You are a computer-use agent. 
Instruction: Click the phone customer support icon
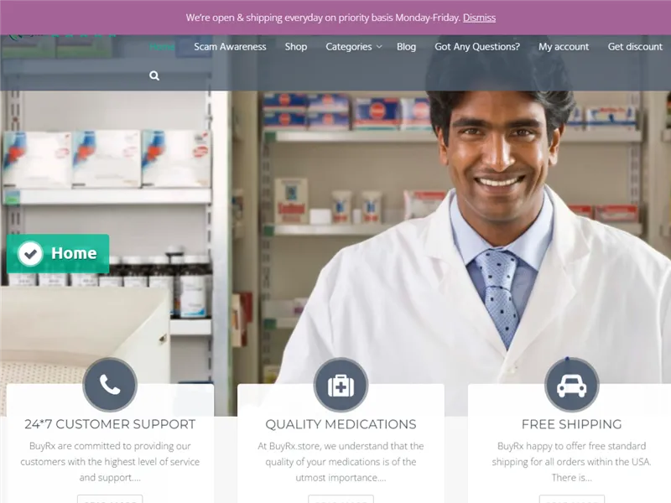[x=110, y=385]
